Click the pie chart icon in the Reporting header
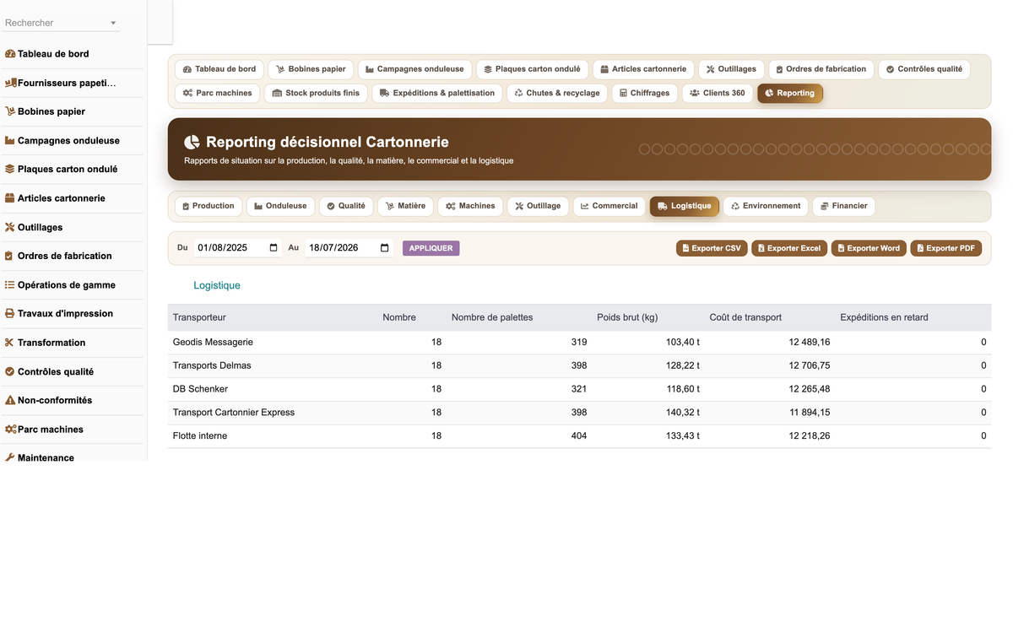 192,143
